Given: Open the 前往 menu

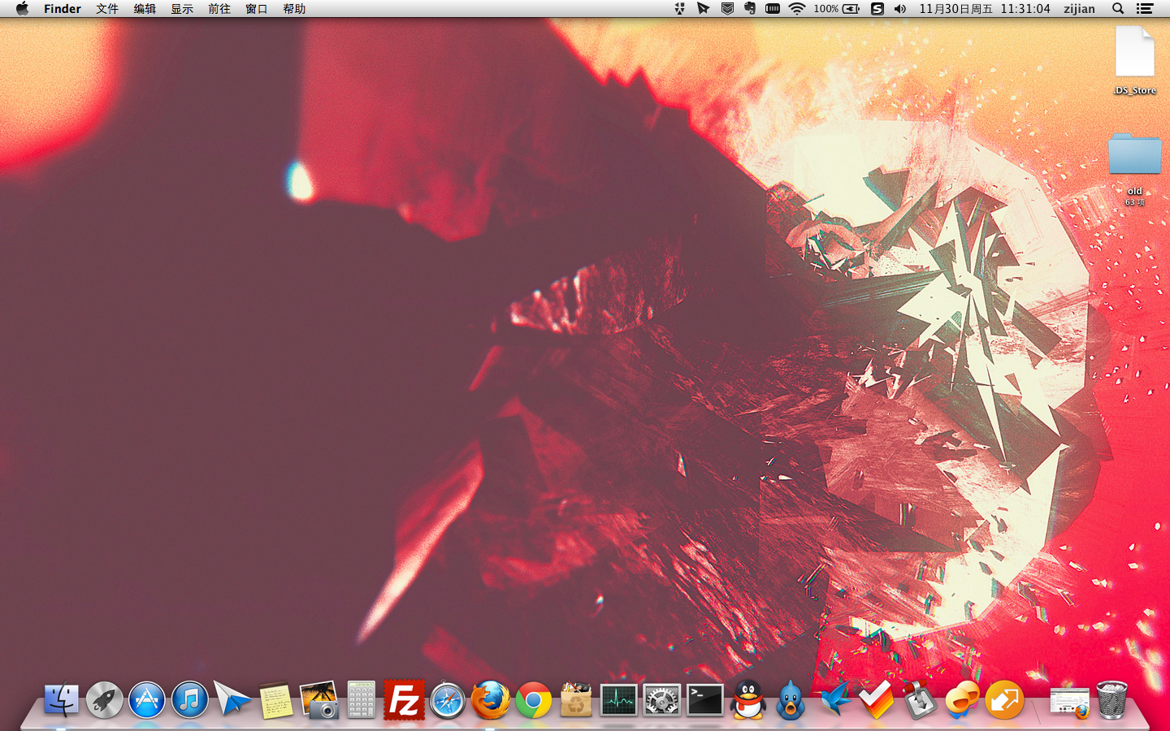Looking at the screenshot, I should point(219,9).
